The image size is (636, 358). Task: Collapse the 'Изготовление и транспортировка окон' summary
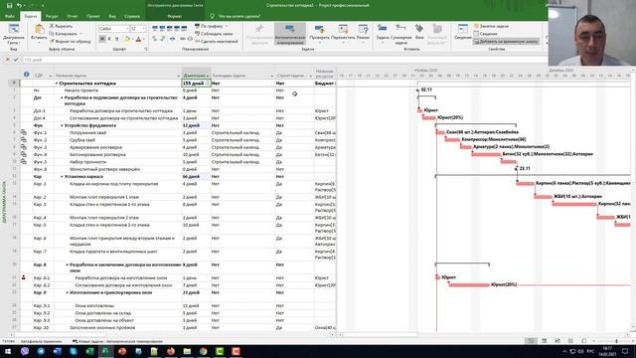pos(67,292)
